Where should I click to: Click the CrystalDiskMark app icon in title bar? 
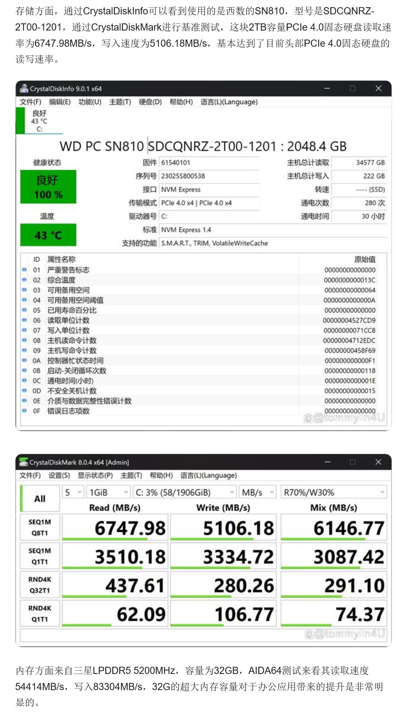(x=24, y=462)
